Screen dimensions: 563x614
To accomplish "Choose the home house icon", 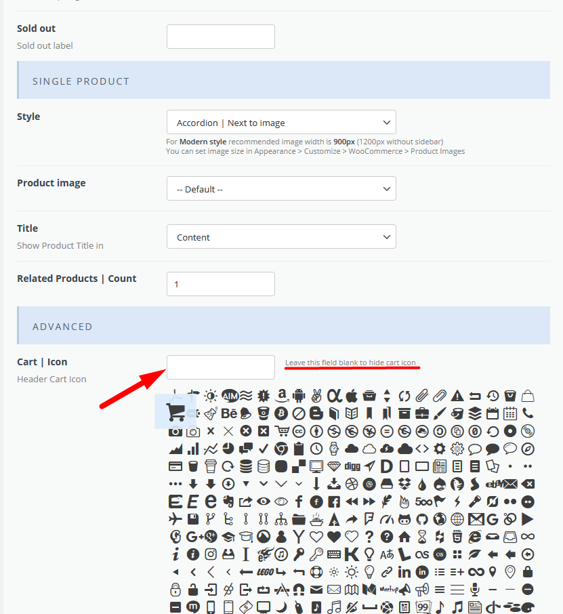I will (404, 537).
